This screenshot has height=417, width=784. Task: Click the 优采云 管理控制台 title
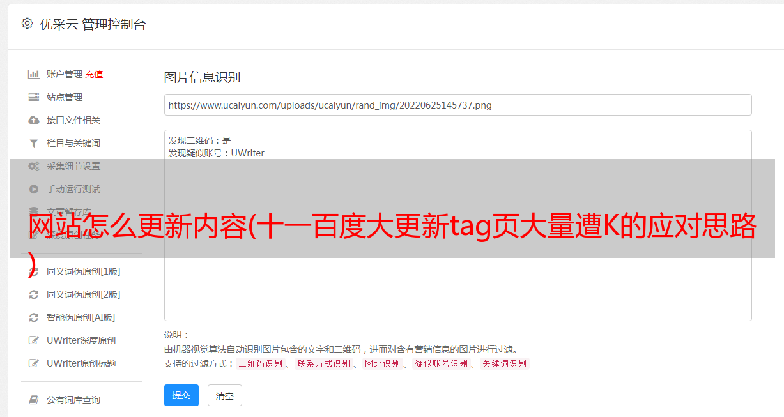[93, 24]
